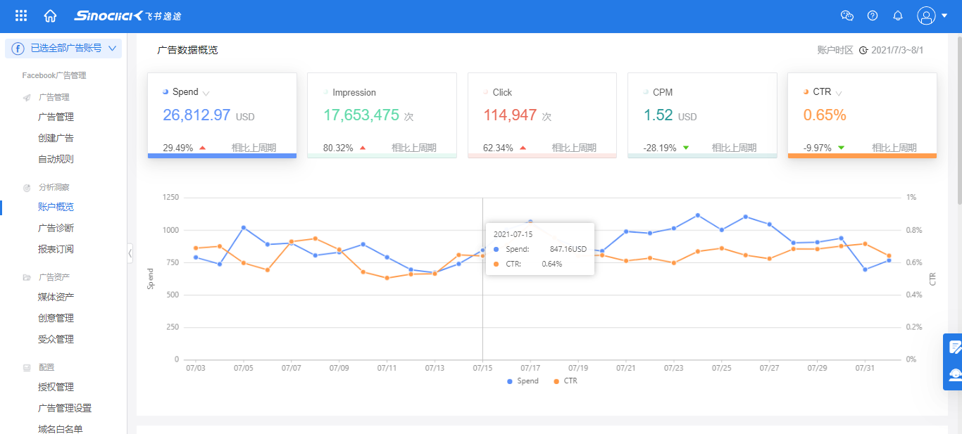Go to 报表订阅 page
The image size is (962, 434).
(x=56, y=249)
